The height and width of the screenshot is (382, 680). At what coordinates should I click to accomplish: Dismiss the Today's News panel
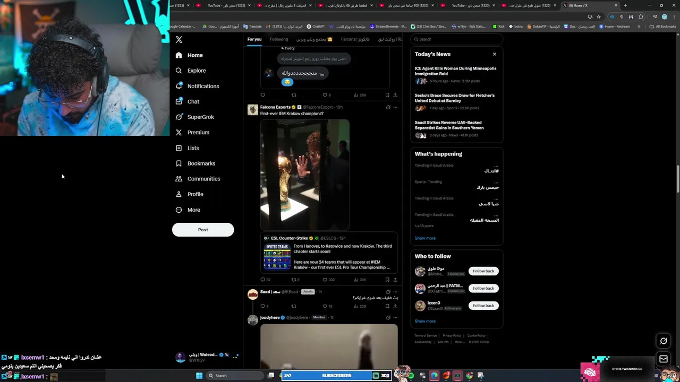tap(495, 54)
